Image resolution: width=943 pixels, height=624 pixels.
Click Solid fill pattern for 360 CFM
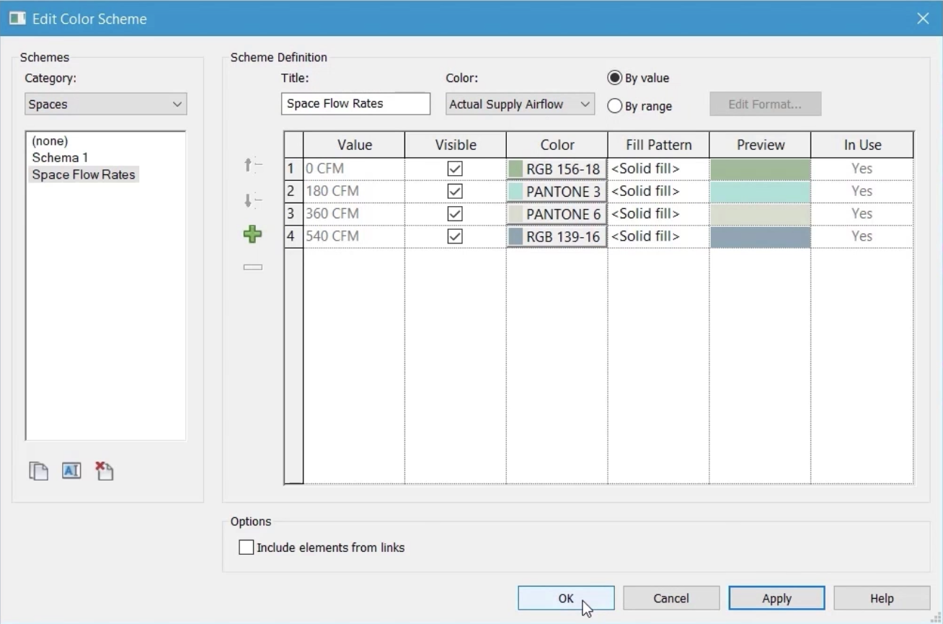click(658, 214)
